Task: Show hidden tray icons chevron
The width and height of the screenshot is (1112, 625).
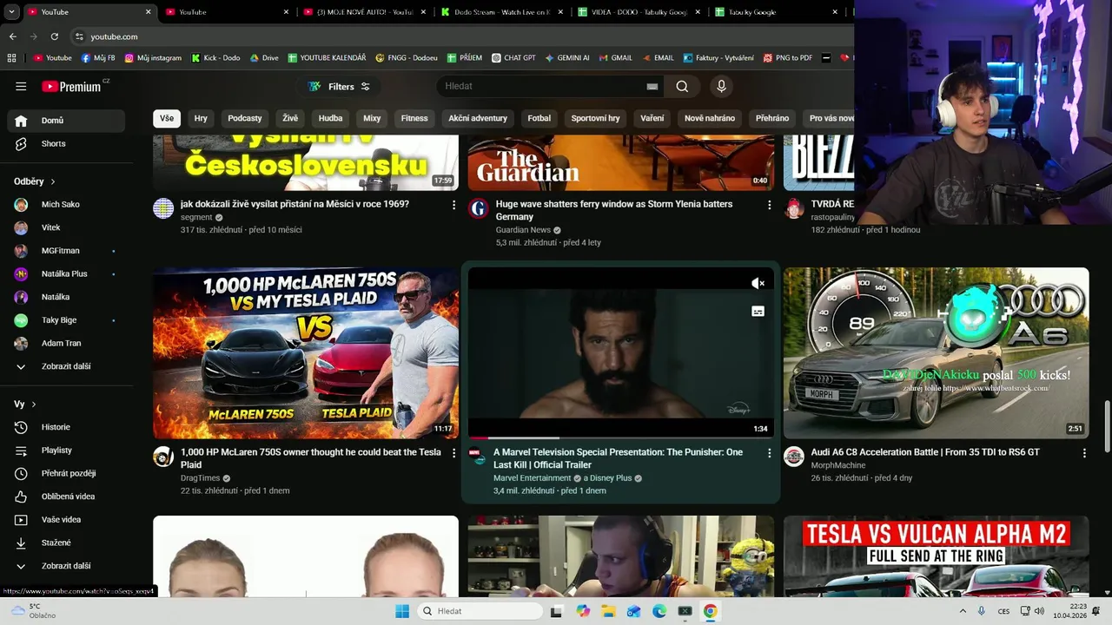Action: pos(963,611)
